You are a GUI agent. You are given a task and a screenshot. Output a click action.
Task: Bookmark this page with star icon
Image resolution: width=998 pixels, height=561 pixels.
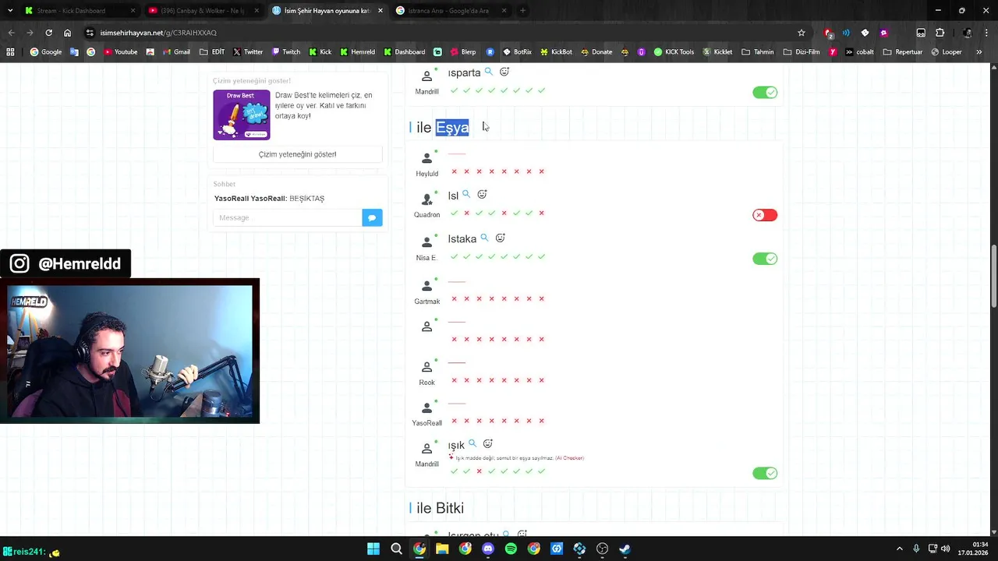[x=801, y=33]
